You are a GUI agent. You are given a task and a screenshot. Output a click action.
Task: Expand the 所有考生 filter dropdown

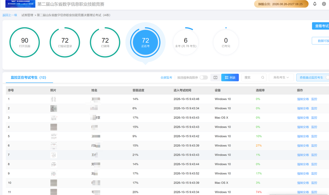coord(281,77)
